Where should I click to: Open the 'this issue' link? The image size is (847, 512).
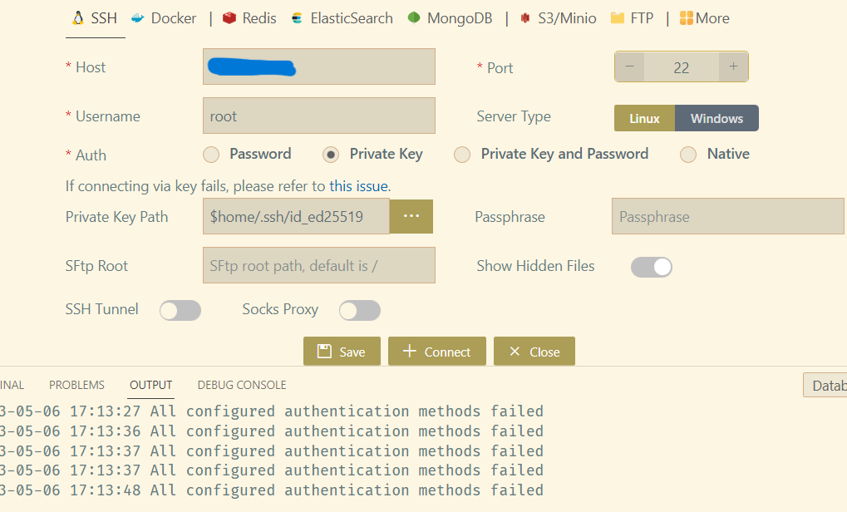tap(357, 185)
